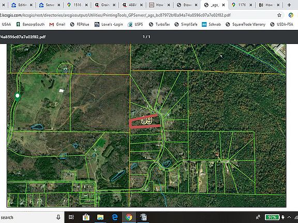Open the TurboTax bookmark

coord(159,24)
